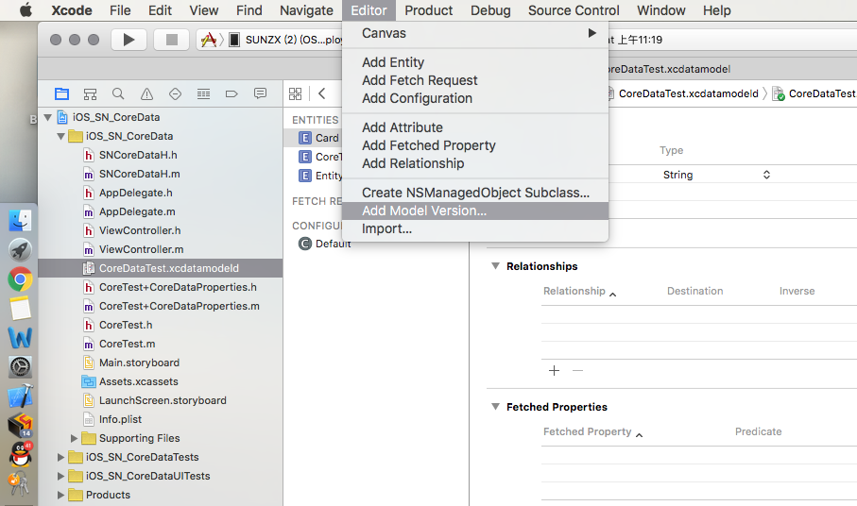Image resolution: width=857 pixels, height=506 pixels.
Task: Select Main.storyboard file
Action: tap(139, 363)
